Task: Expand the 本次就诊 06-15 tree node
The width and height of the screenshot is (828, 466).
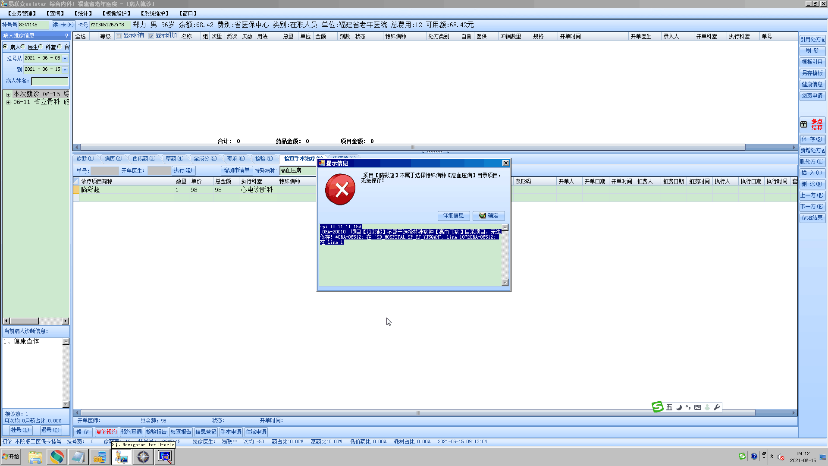Action: point(8,94)
